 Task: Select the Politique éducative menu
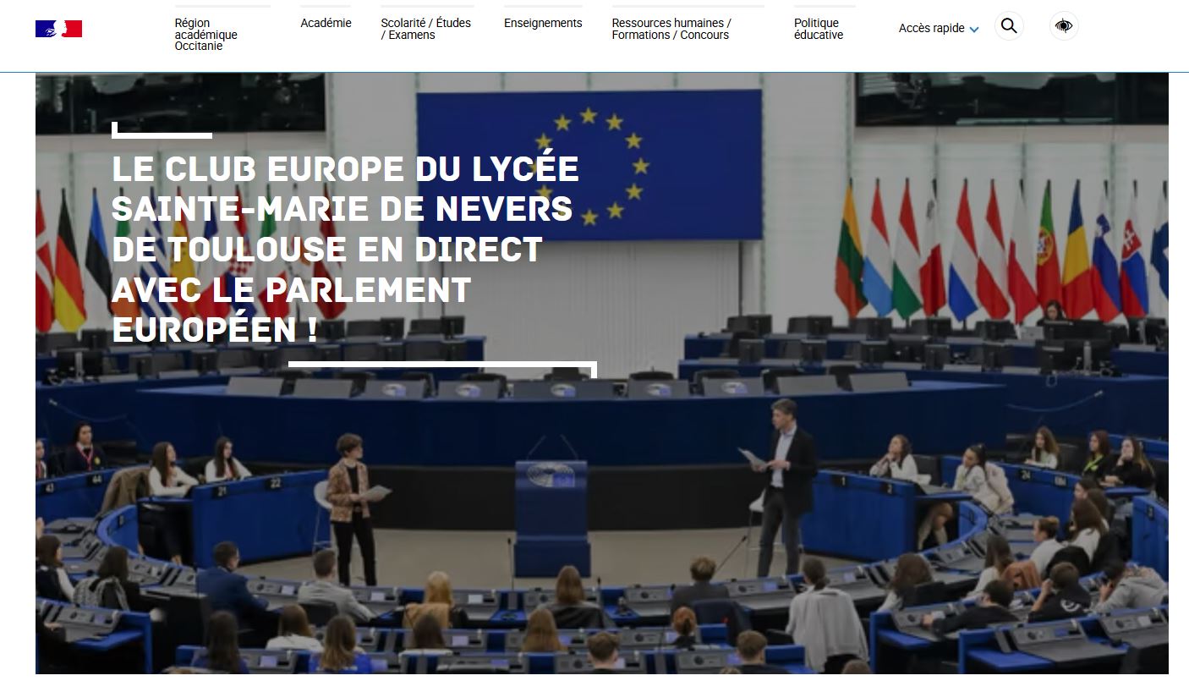818,29
